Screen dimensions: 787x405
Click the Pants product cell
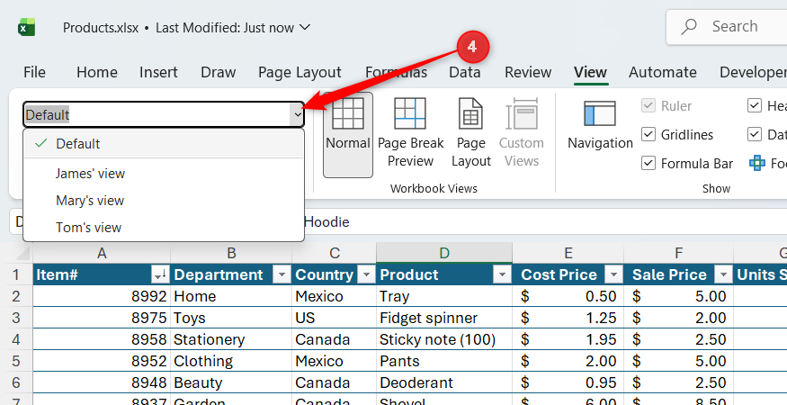coord(444,361)
